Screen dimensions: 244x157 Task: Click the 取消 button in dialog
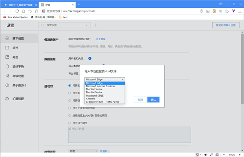click(x=140, y=100)
